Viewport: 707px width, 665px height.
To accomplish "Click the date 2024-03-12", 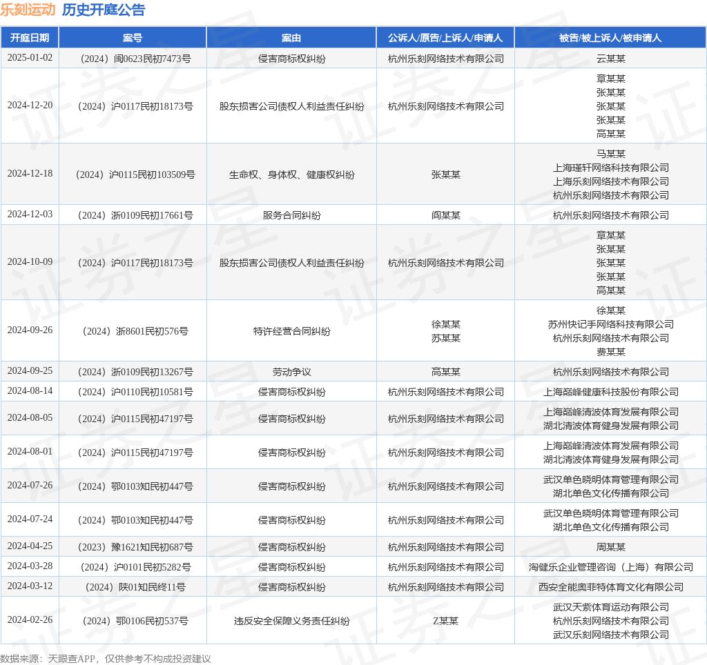I will [x=30, y=586].
